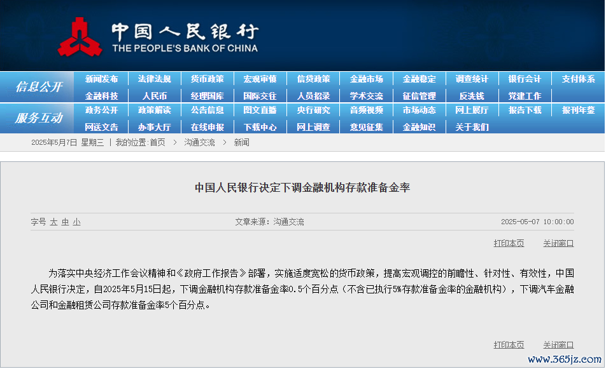The height and width of the screenshot is (369, 606).
Task: Click article title 中国人民银行决定下调金融机构存款准备金率
Action: pyautogui.click(x=302, y=188)
